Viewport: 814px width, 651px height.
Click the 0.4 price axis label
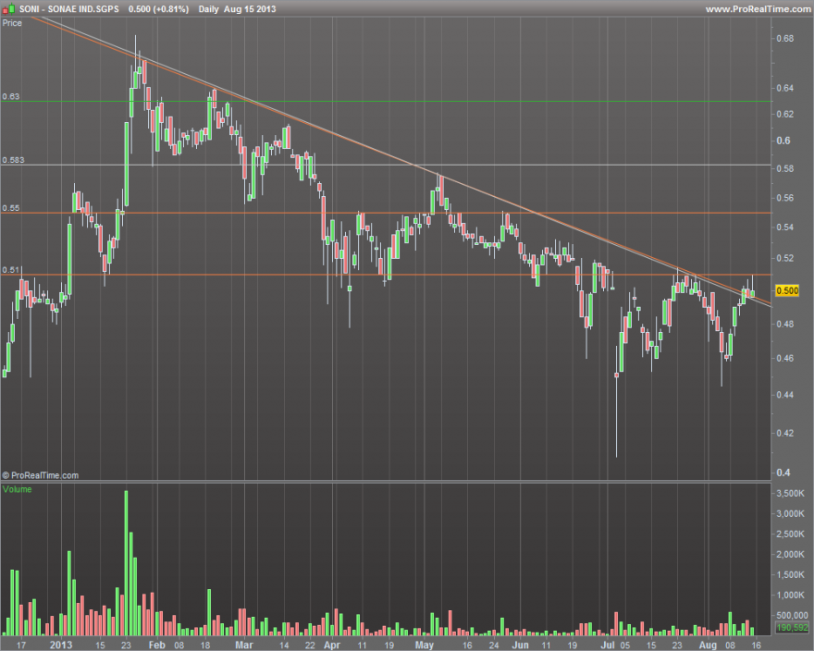click(783, 473)
